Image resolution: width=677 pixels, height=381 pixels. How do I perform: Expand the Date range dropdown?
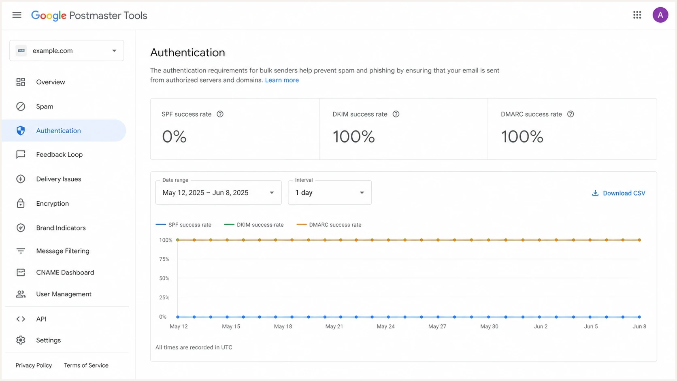218,193
